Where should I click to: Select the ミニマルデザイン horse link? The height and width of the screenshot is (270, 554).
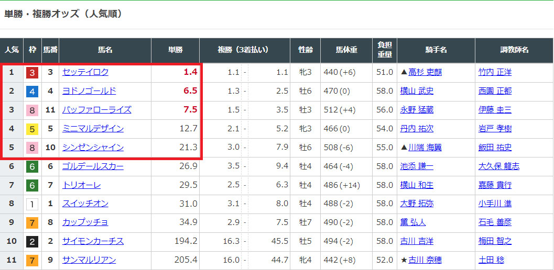(93, 129)
